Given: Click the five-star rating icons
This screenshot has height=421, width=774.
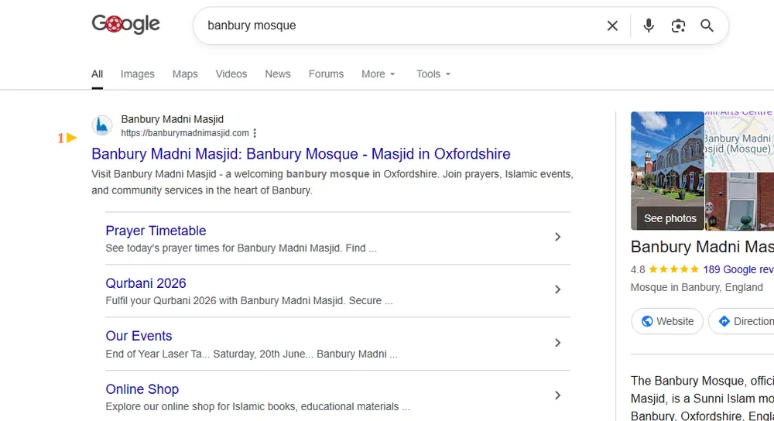Looking at the screenshot, I should (673, 269).
